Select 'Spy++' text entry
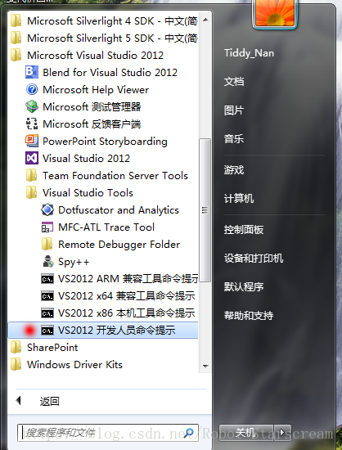 click(74, 262)
